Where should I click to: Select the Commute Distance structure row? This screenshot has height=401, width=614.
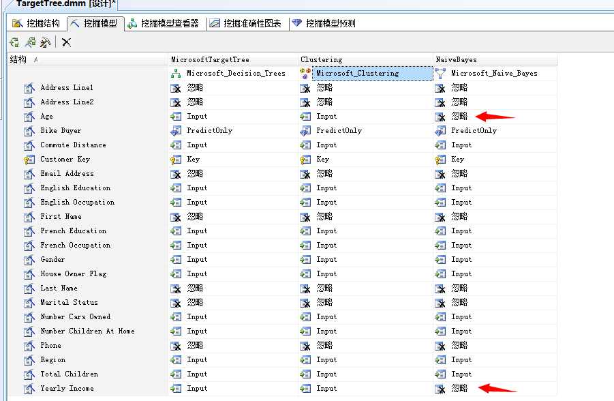click(88, 145)
